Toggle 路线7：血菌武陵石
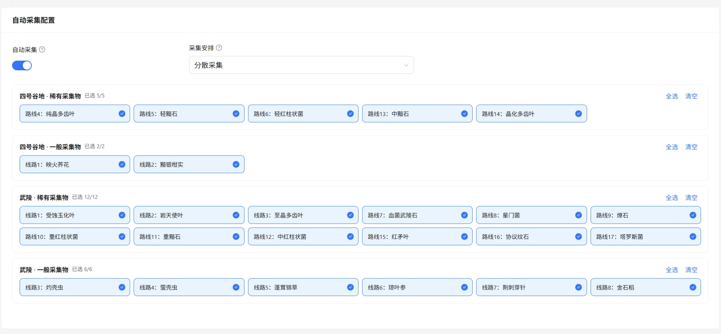The width and height of the screenshot is (721, 334). point(417,215)
